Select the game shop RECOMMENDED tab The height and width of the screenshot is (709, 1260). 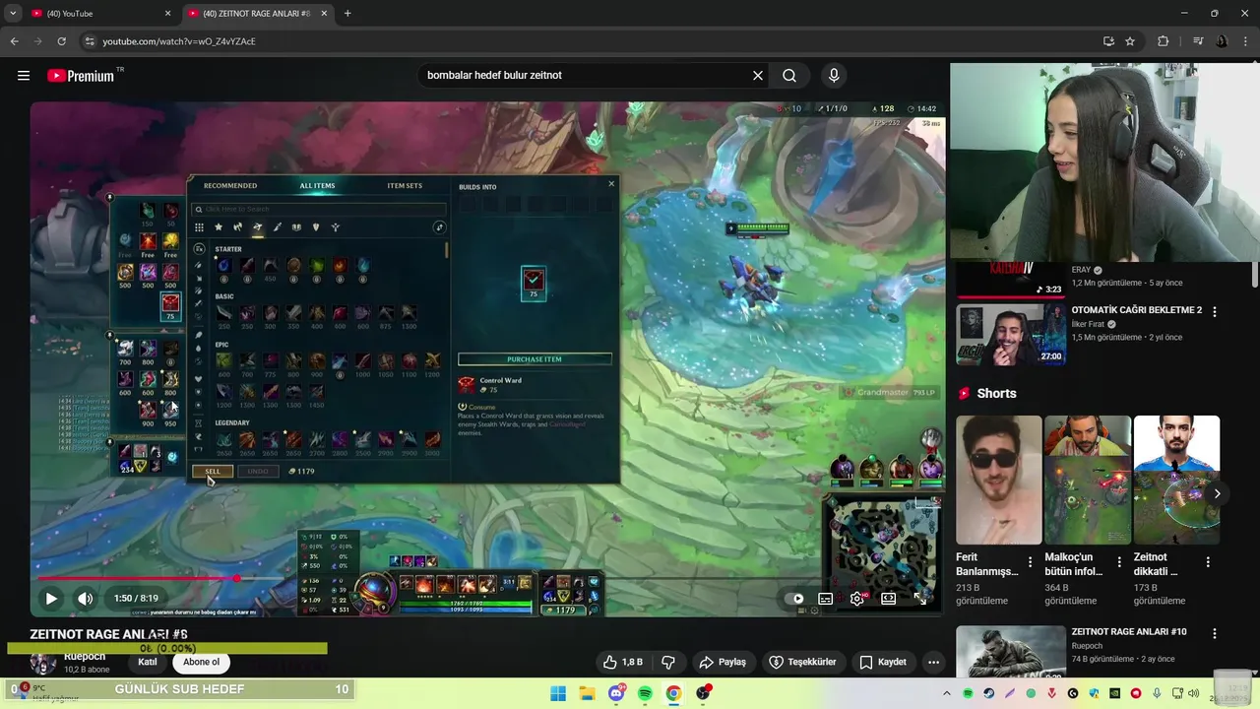click(230, 185)
